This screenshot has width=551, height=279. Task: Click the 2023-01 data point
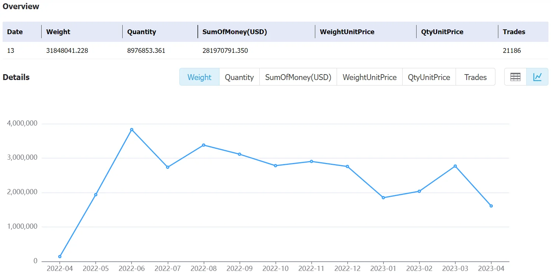pos(383,198)
